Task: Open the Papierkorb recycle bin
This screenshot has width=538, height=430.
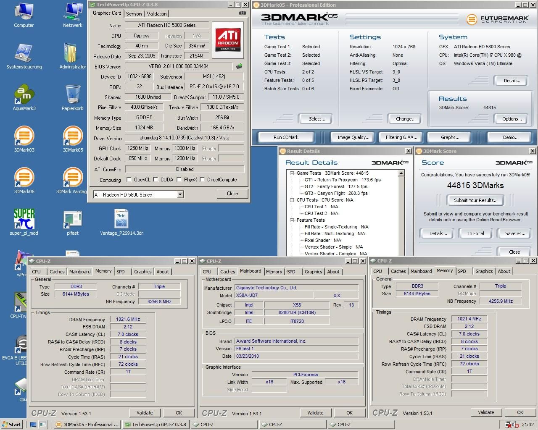Action: point(73,95)
